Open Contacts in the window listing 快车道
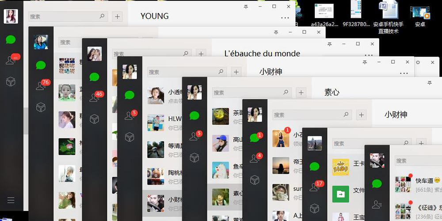 377,204
